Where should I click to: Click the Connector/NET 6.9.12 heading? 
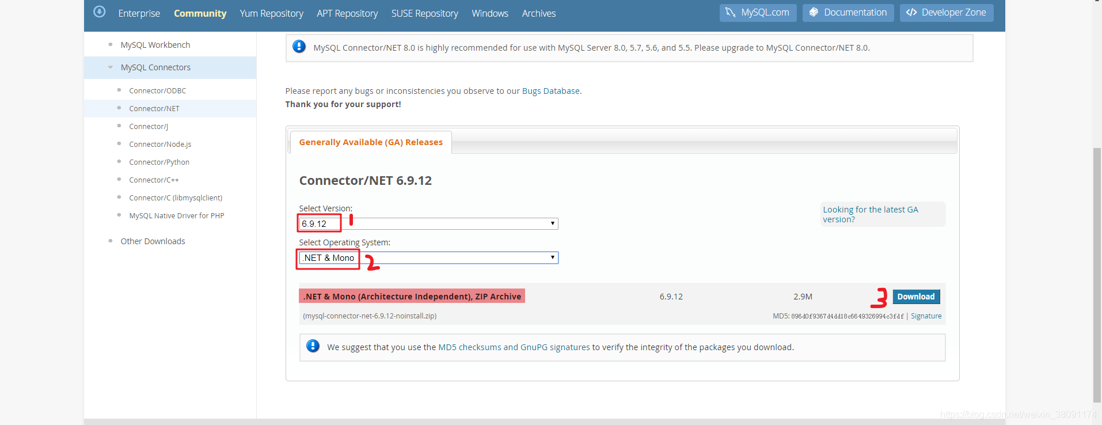(x=365, y=181)
